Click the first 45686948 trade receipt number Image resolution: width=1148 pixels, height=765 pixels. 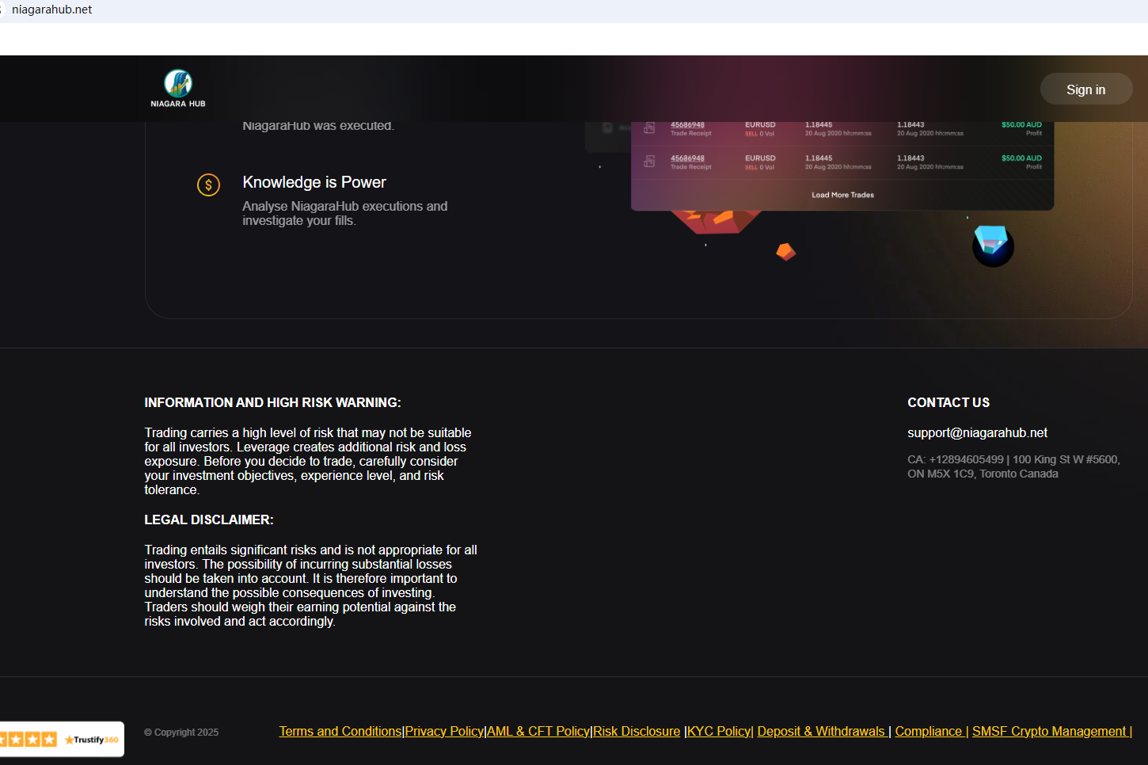click(x=687, y=125)
